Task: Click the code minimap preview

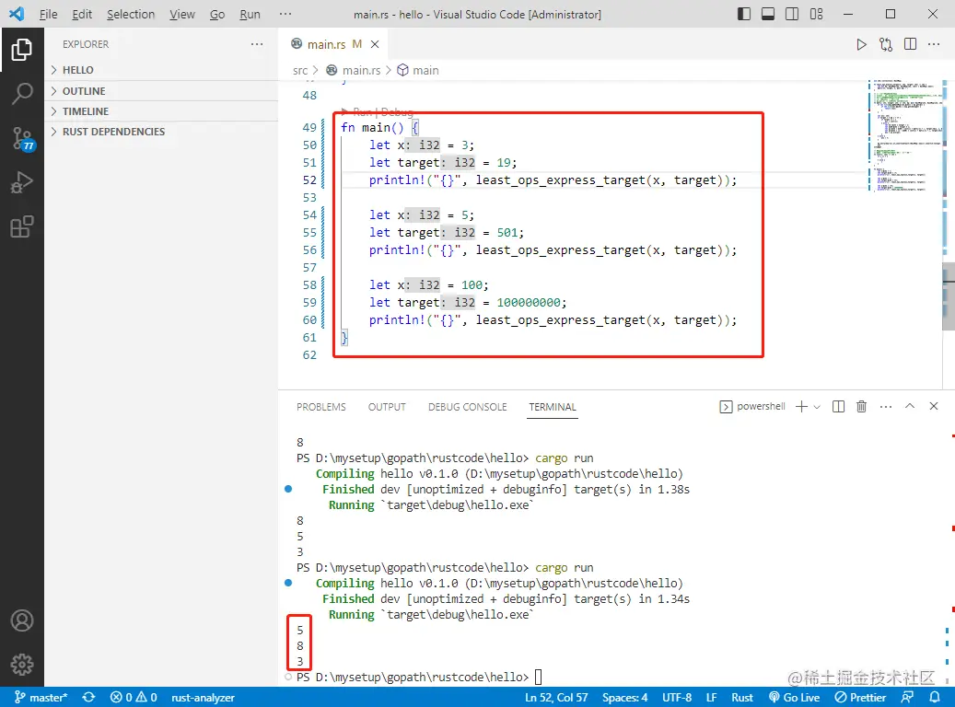Action: point(904,135)
